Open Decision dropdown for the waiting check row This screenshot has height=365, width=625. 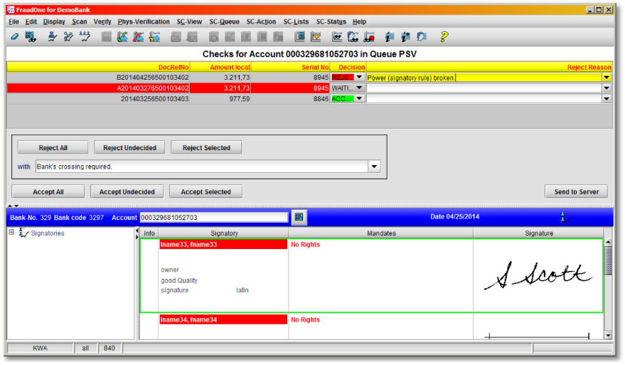(359, 88)
